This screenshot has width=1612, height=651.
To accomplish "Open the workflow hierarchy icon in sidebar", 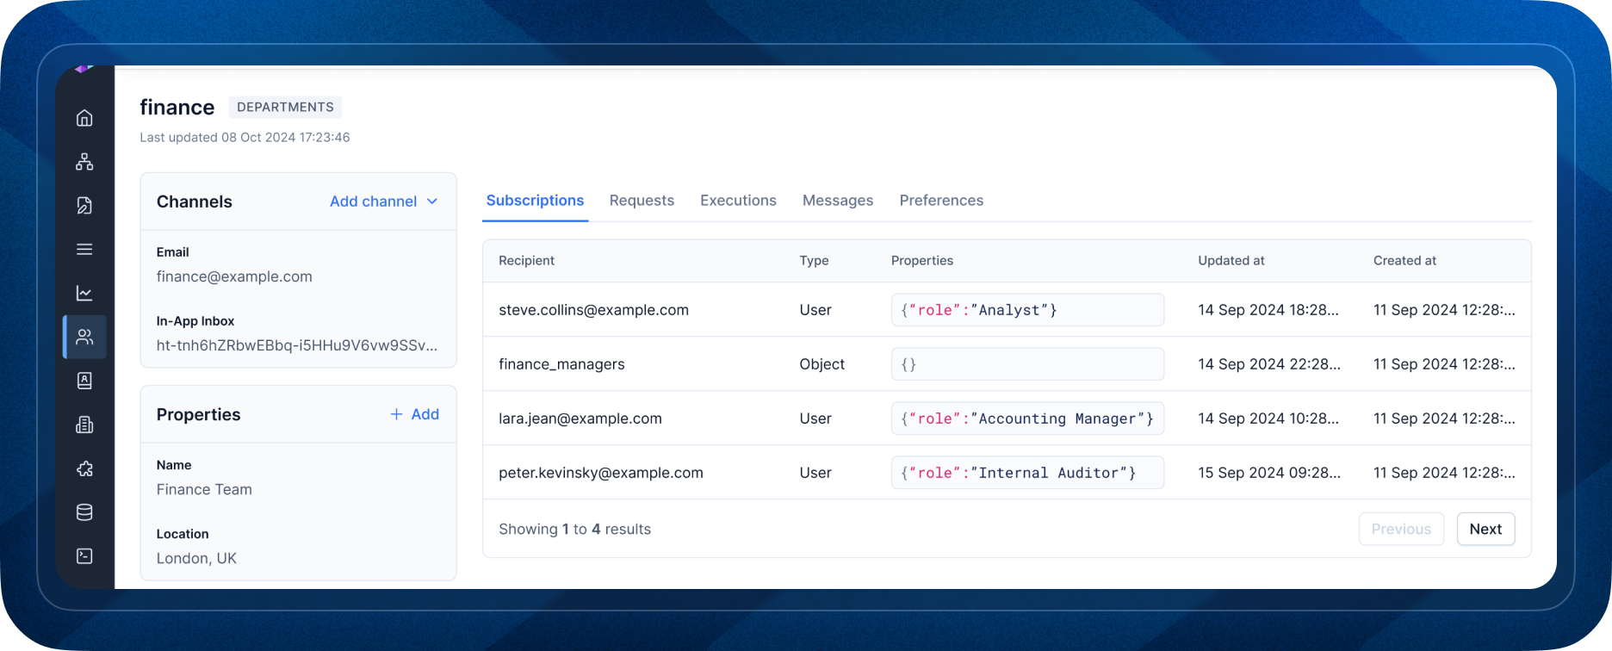I will tap(84, 162).
